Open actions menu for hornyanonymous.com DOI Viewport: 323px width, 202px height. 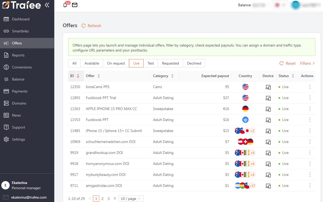tap(310, 164)
